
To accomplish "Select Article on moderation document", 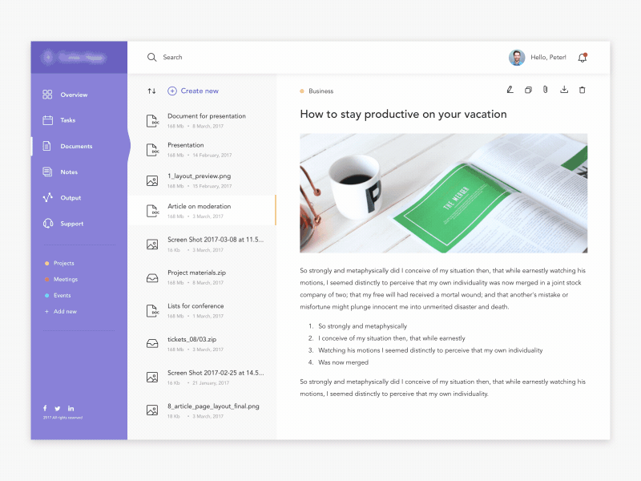I will pos(203,211).
